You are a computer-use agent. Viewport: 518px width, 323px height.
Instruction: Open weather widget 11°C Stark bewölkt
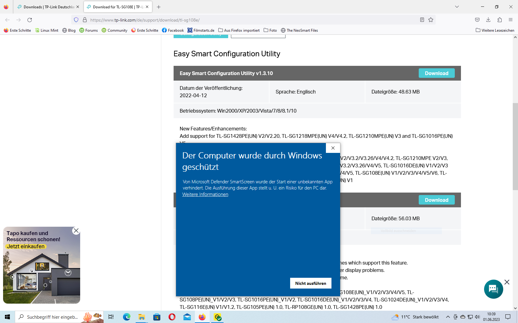(415, 317)
